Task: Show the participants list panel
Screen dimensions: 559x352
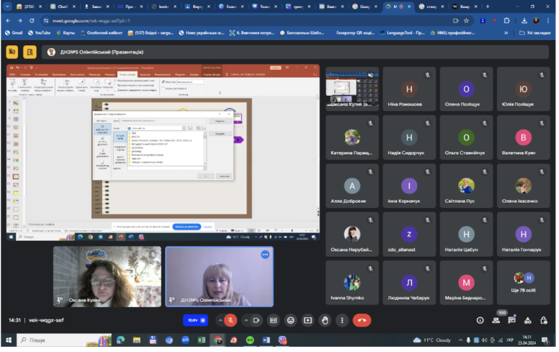Action: tap(496, 321)
